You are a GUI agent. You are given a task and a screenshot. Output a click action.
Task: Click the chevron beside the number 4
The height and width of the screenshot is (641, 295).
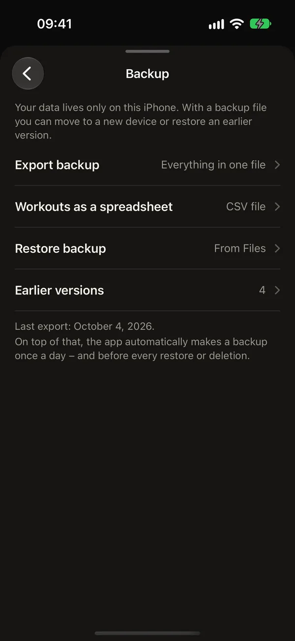pos(277,290)
